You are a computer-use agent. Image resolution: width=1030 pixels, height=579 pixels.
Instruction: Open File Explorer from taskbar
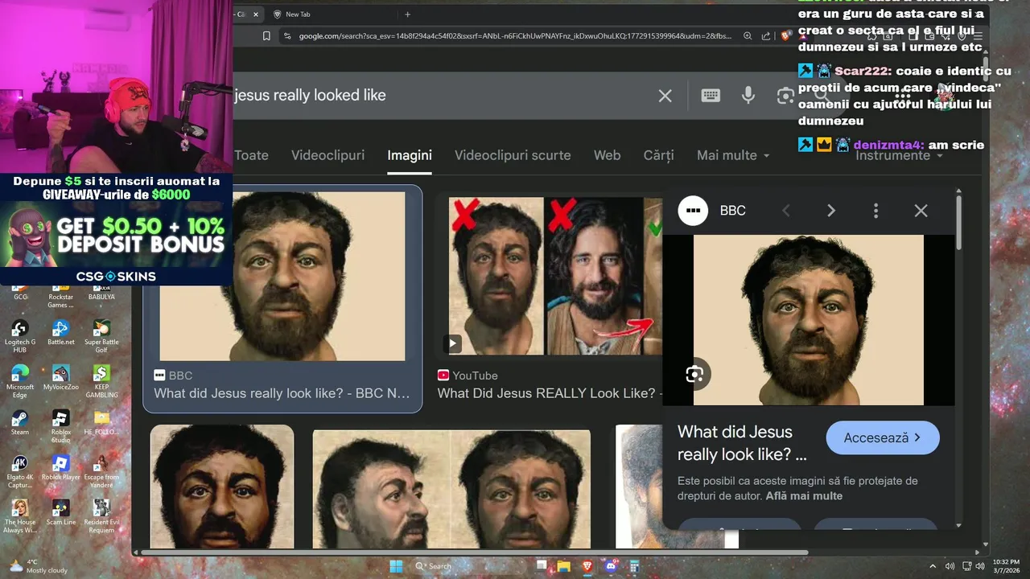(x=564, y=566)
